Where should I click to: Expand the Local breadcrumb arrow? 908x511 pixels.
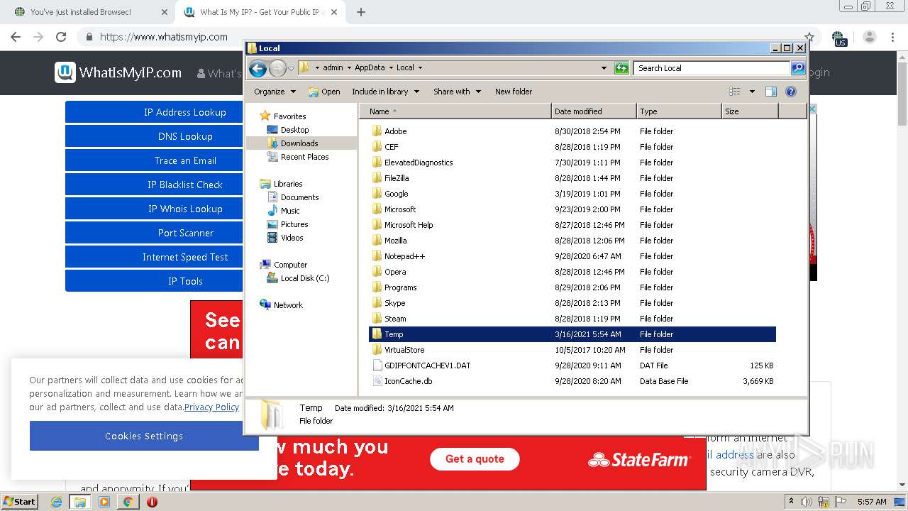click(x=420, y=68)
